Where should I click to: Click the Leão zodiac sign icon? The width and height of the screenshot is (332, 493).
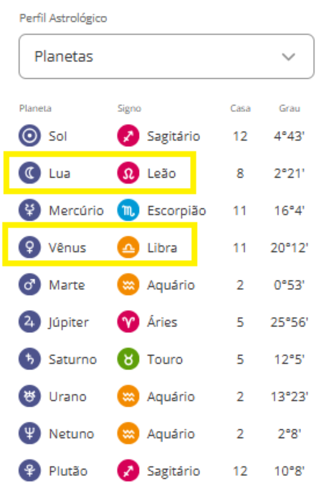pos(128,173)
